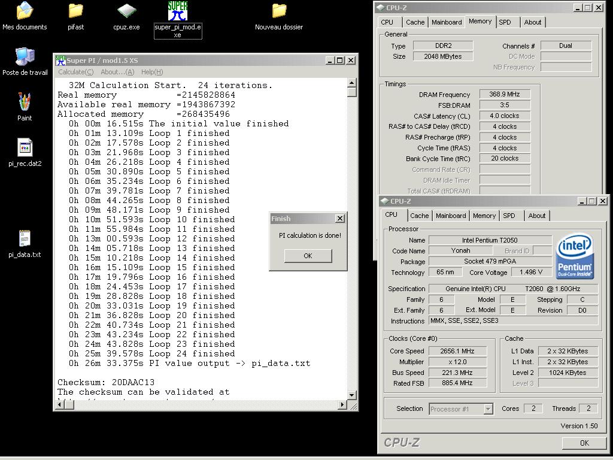
Task: Switch to Mainboard tab in front CPU-Z
Action: coord(451,216)
